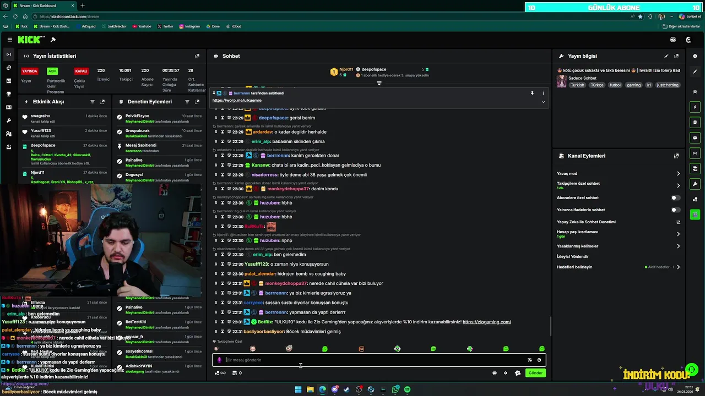Pop out the Yayın bilgisi panel
Viewport: 705px width, 396px height.
point(676,56)
